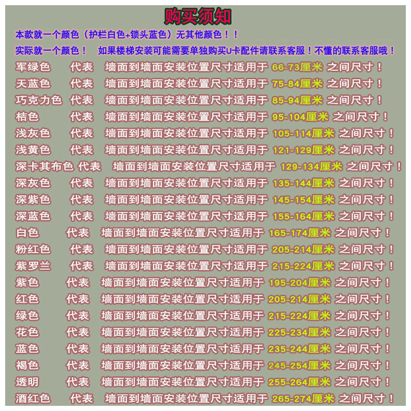Click the color label 褐色

click(x=27, y=365)
